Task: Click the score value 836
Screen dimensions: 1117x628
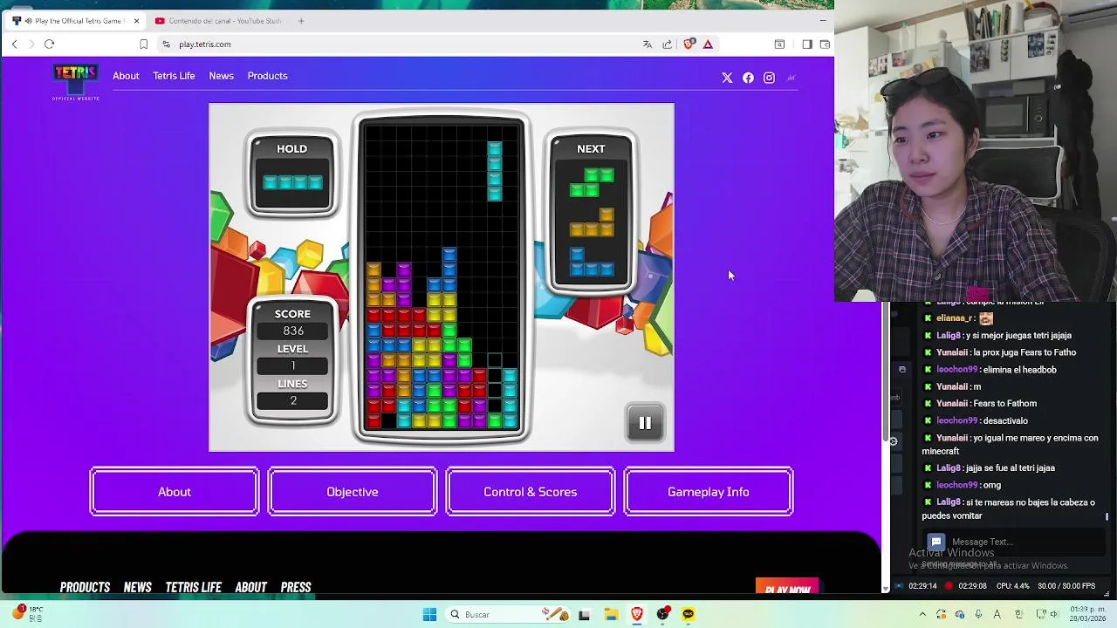Action: pyautogui.click(x=293, y=331)
